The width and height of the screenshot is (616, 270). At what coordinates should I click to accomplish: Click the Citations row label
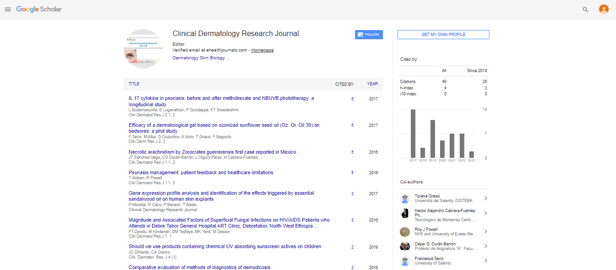click(x=408, y=82)
